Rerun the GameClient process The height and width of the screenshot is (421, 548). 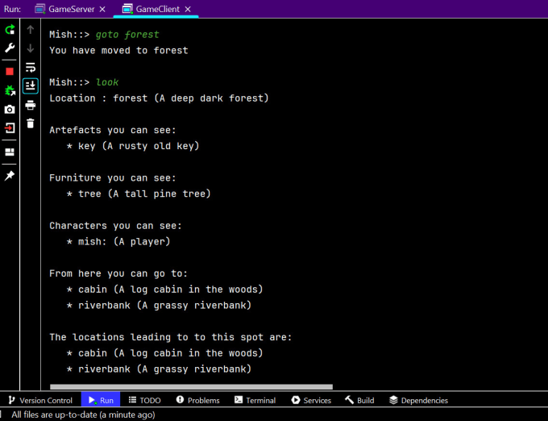pyautogui.click(x=10, y=29)
